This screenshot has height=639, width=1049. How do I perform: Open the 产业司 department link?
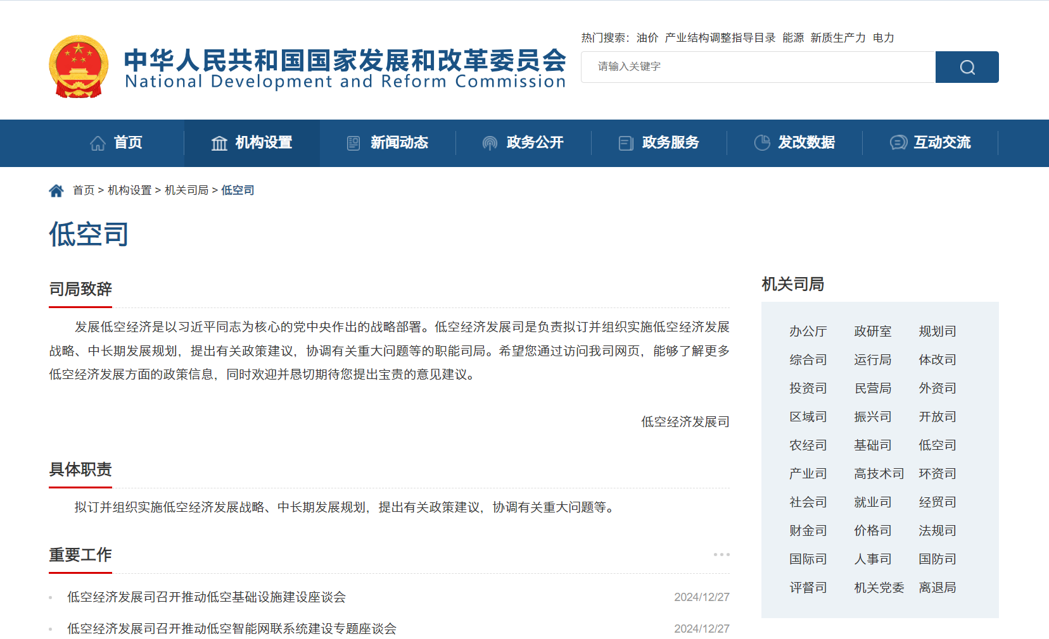(x=808, y=474)
